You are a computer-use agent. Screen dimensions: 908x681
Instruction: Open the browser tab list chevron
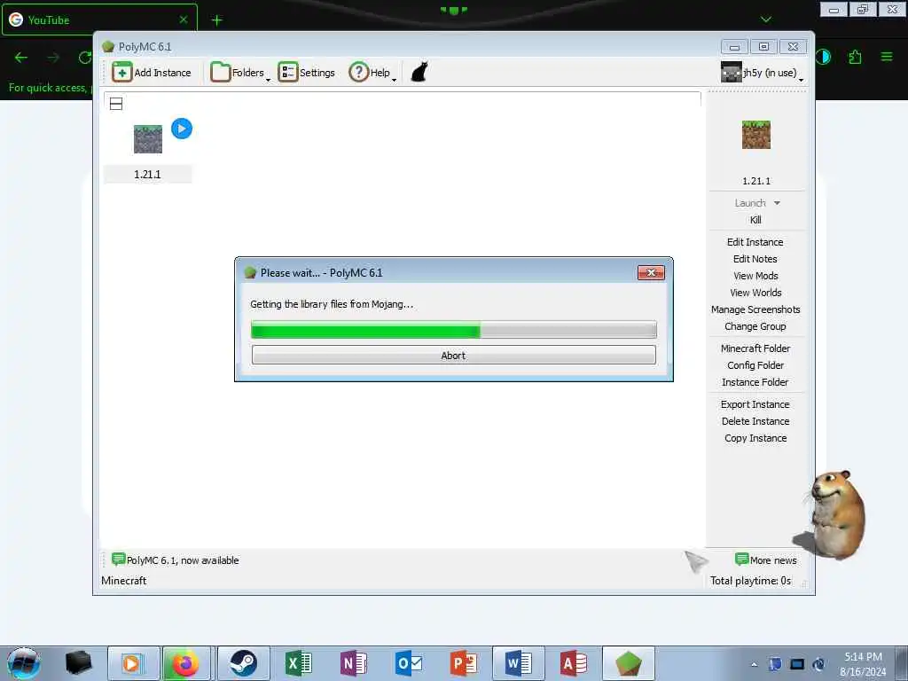point(765,20)
